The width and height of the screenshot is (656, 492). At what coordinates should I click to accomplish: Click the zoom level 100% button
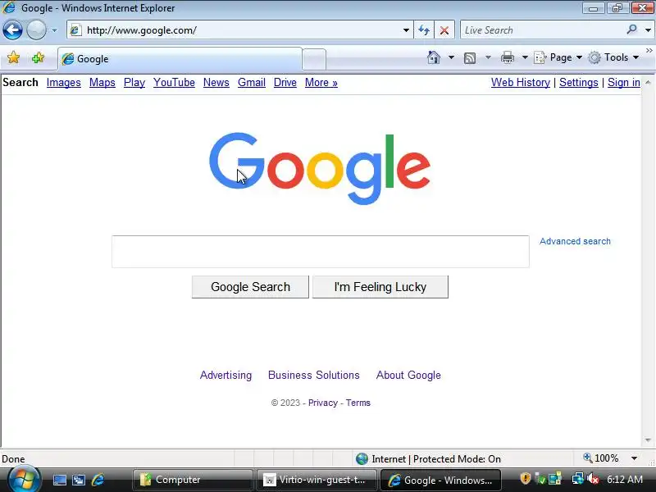pyautogui.click(x=601, y=458)
